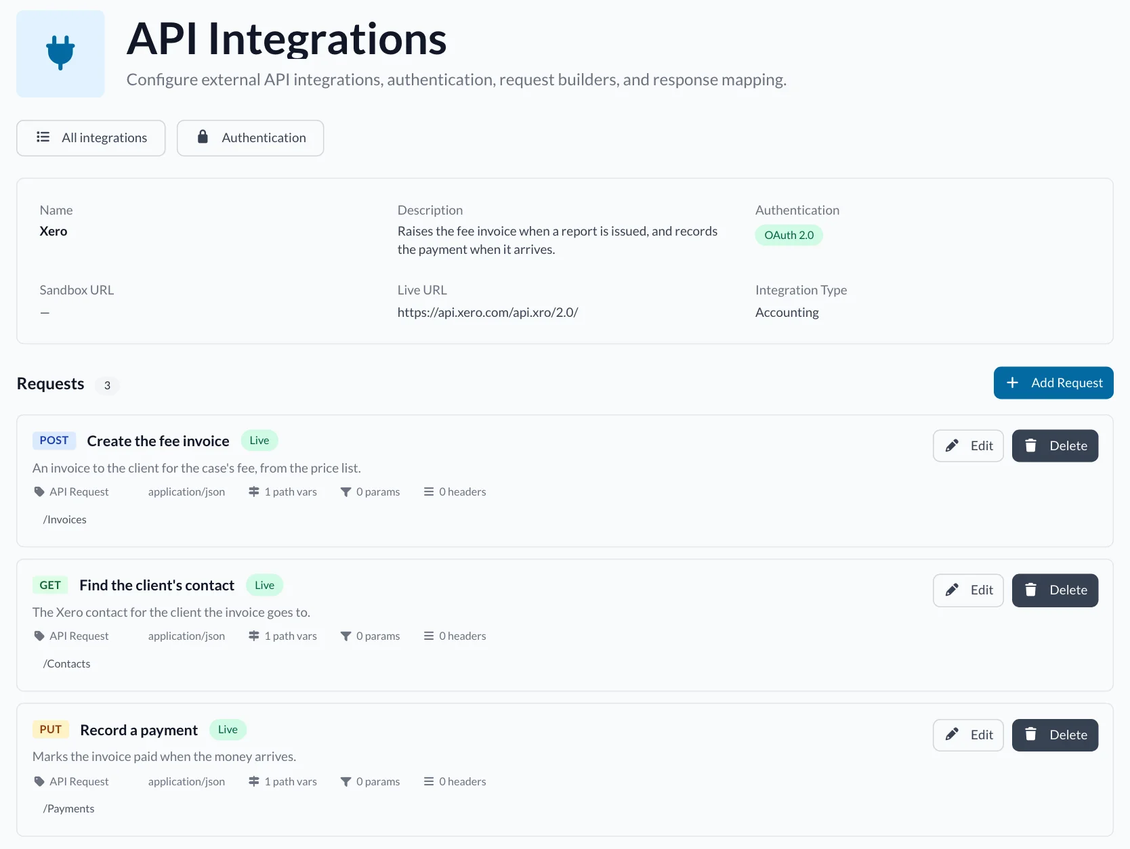Click the PUT method badge
1130x849 pixels.
51,729
